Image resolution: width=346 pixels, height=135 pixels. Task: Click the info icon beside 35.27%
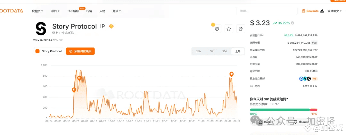pyautogui.click(x=292, y=23)
